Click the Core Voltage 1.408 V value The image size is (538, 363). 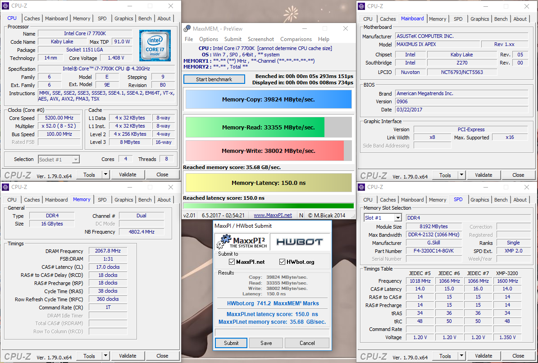coord(116,58)
